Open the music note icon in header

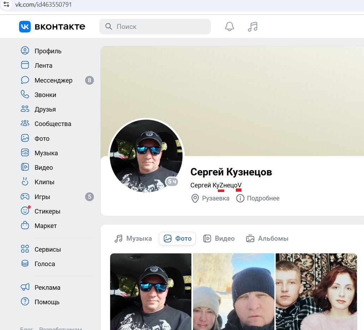coord(252,26)
